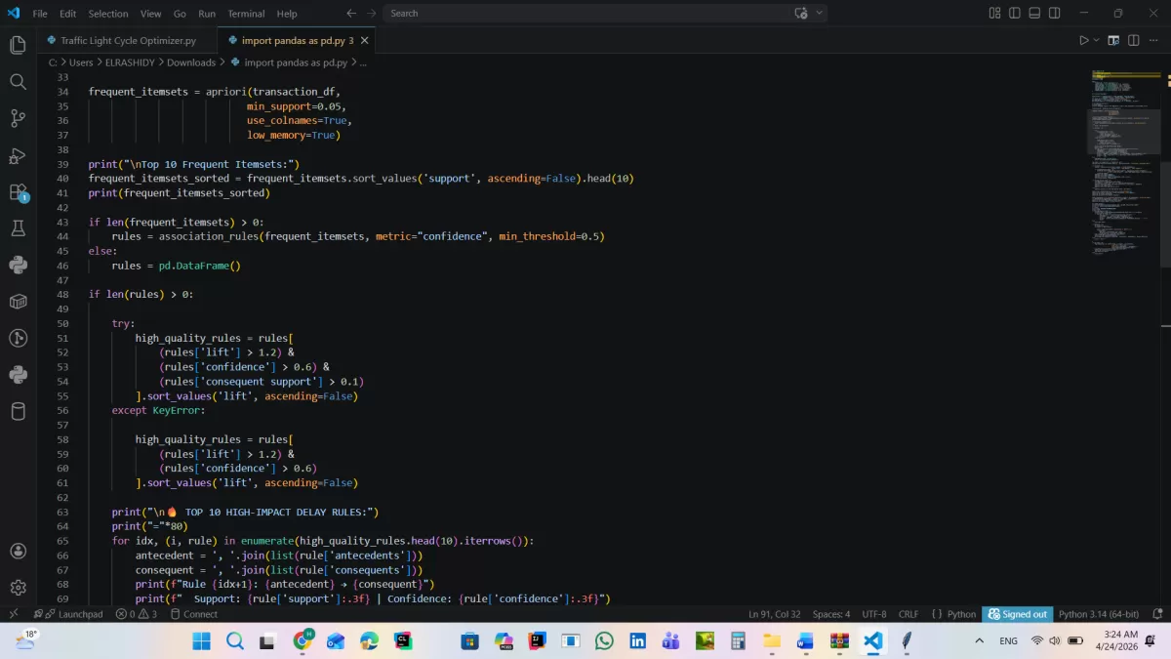The width and height of the screenshot is (1171, 659).
Task: Click the Connect button in status bar
Action: pyautogui.click(x=193, y=613)
